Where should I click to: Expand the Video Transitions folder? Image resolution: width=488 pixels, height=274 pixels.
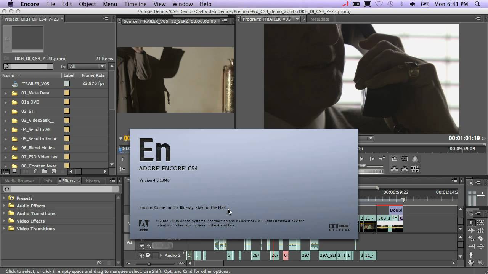click(x=4, y=228)
